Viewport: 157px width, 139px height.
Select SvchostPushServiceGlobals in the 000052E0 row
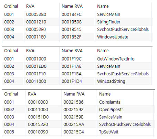pos(123,29)
